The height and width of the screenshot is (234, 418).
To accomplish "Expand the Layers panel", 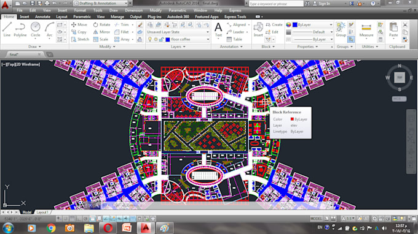I will (178, 47).
